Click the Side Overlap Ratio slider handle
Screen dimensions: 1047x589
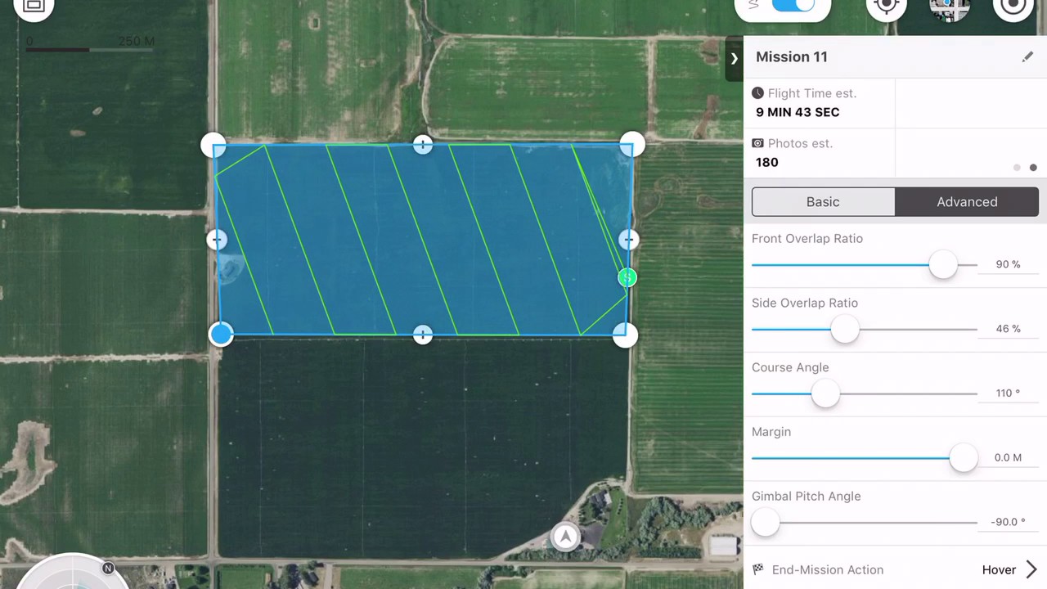pyautogui.click(x=845, y=329)
